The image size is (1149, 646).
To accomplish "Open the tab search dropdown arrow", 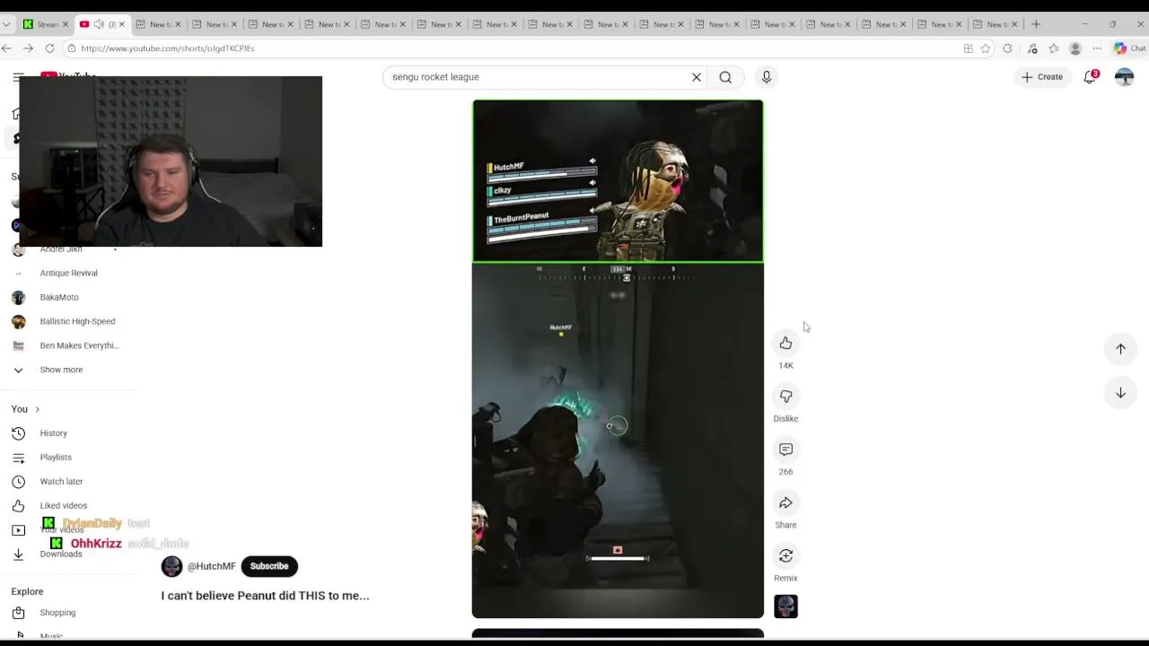I will [7, 24].
